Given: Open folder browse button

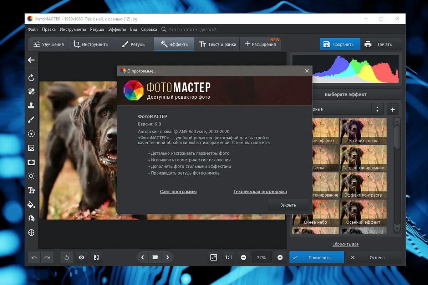Looking at the screenshot, I should pos(155,257).
